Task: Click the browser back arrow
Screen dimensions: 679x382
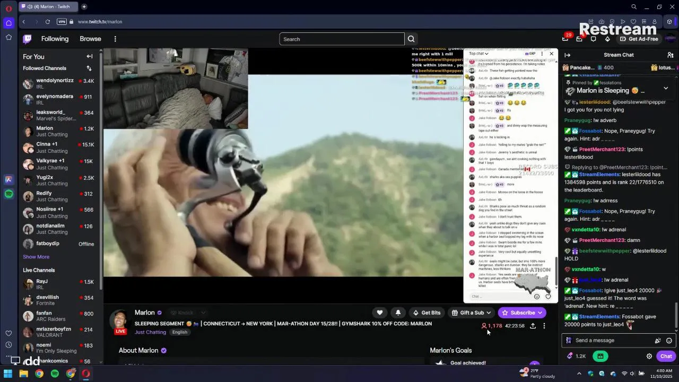Action: pyautogui.click(x=24, y=22)
